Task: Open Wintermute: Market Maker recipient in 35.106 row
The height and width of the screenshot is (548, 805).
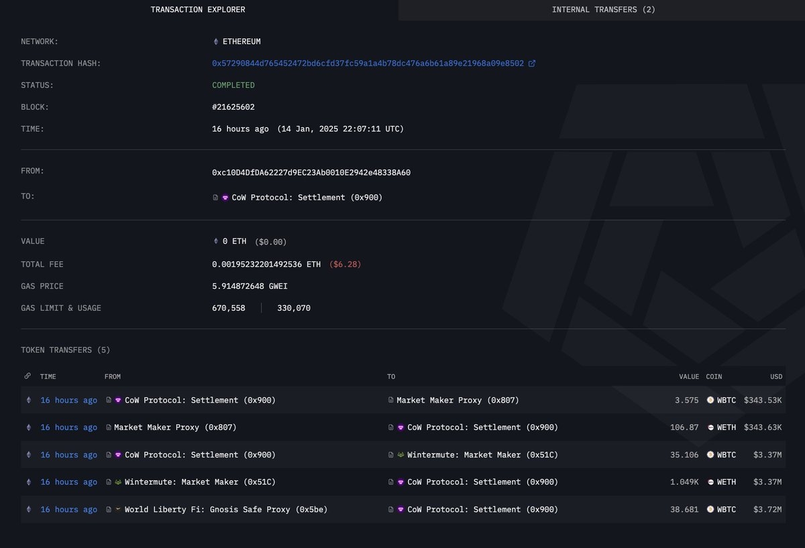Action: point(482,455)
